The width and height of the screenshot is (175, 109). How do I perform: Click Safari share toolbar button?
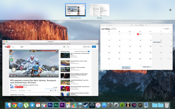(93, 42)
